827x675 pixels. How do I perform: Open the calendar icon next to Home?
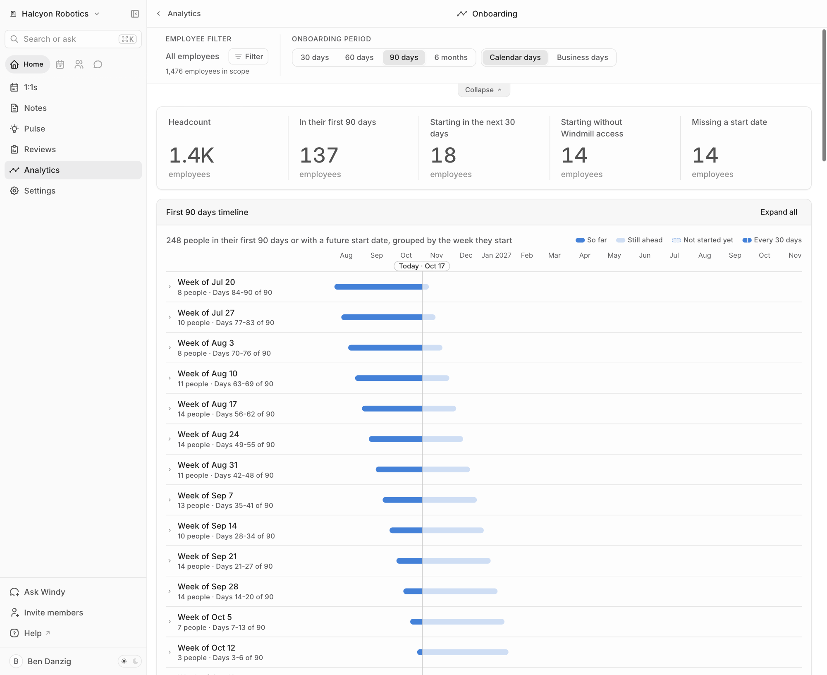pyautogui.click(x=60, y=65)
